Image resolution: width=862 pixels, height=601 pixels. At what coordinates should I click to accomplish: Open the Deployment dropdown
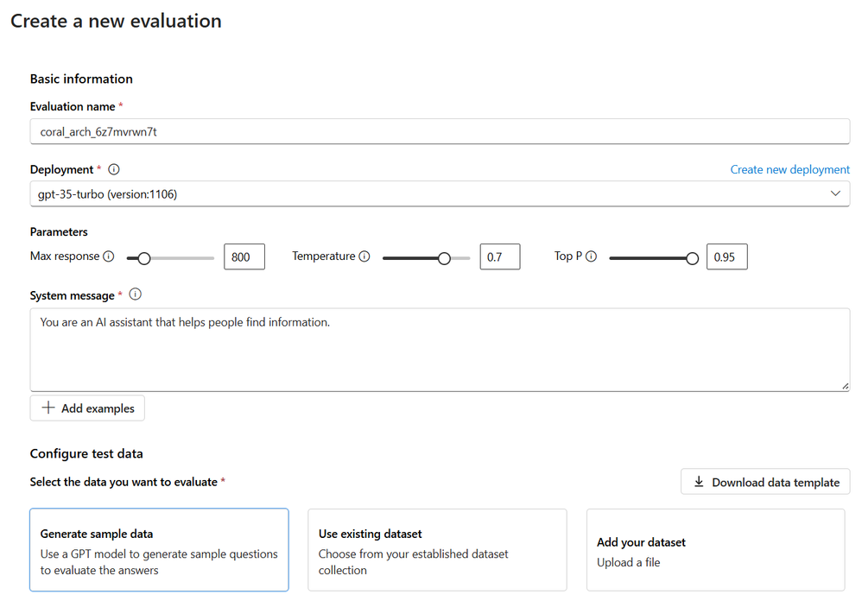432,194
